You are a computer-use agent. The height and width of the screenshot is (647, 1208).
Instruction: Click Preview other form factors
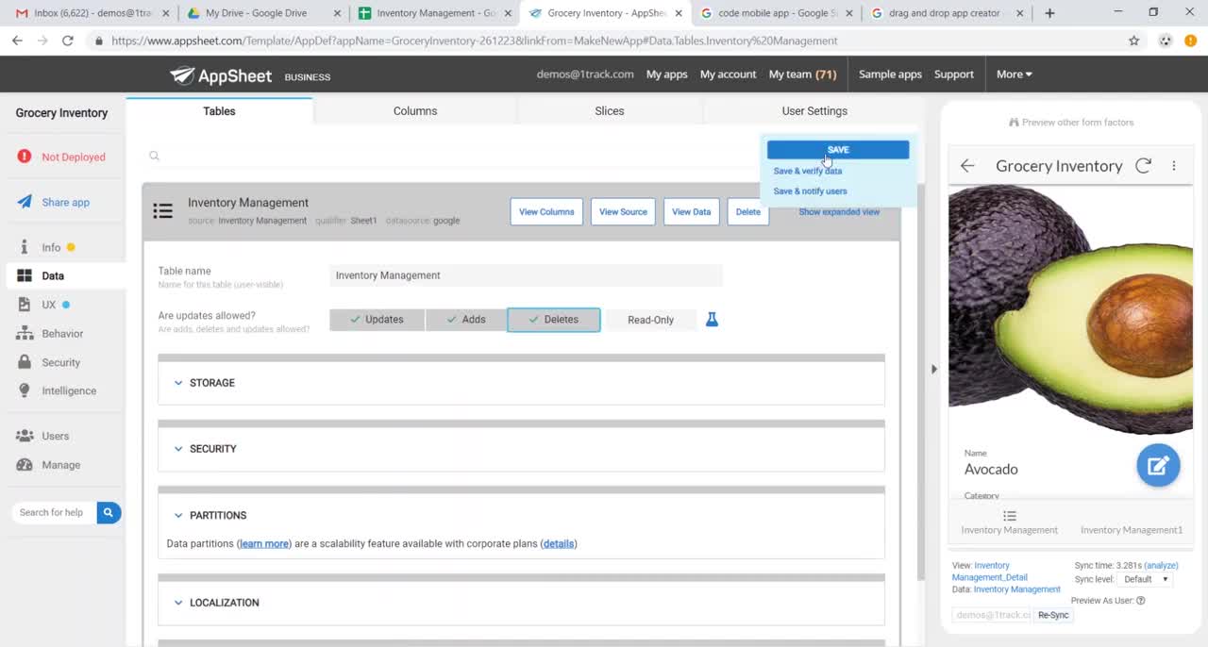[1071, 123]
